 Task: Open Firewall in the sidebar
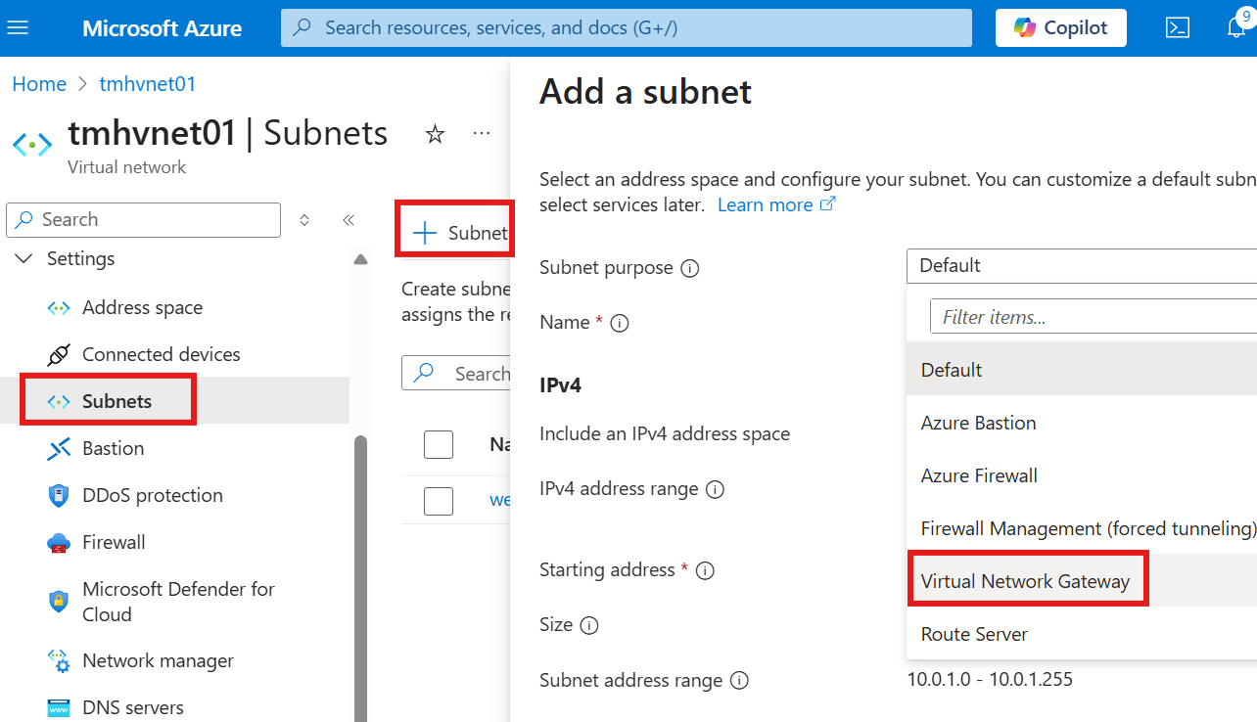tap(114, 542)
